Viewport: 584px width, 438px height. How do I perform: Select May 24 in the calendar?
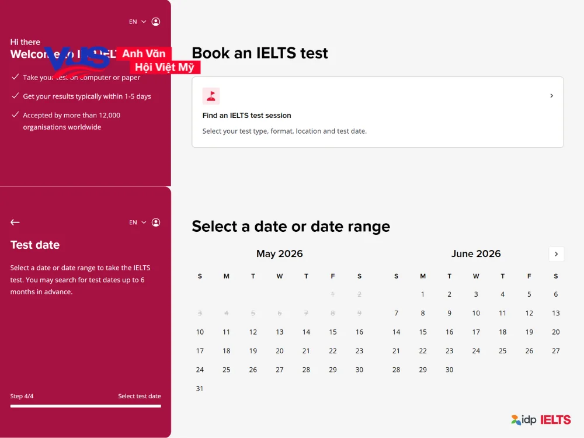coord(200,370)
